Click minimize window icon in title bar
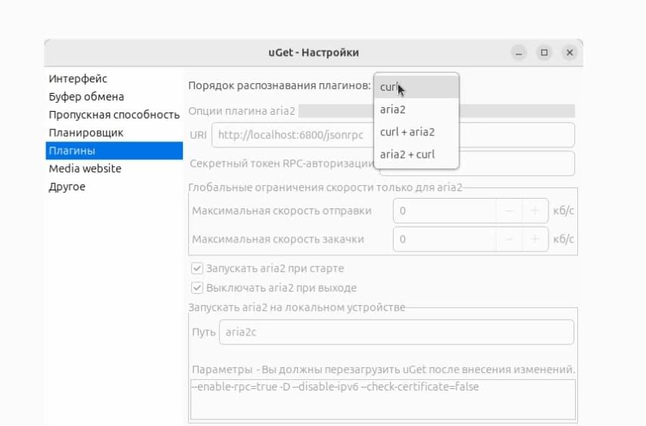 pyautogui.click(x=519, y=53)
